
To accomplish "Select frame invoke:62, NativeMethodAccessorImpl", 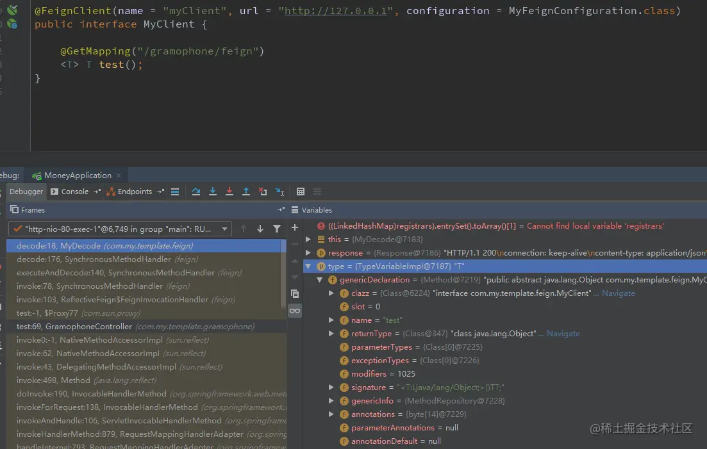I will click(147, 354).
